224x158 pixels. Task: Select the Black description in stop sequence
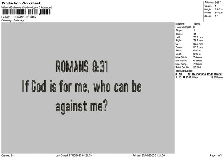point(195,78)
